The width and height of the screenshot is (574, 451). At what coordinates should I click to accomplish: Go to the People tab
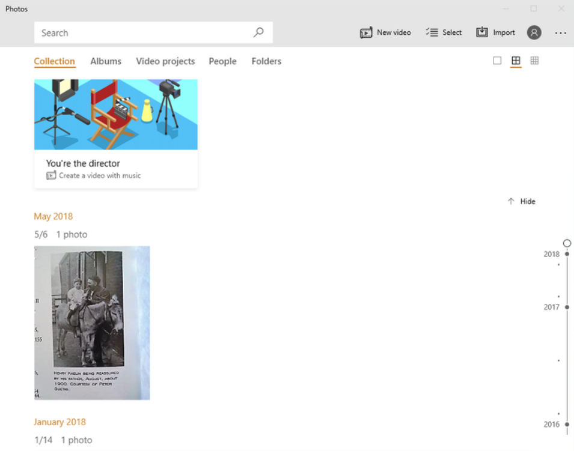pos(222,61)
